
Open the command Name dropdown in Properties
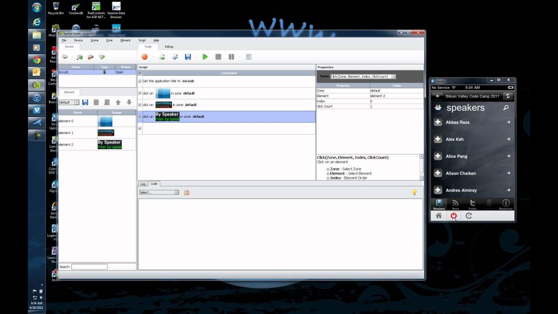(x=393, y=76)
